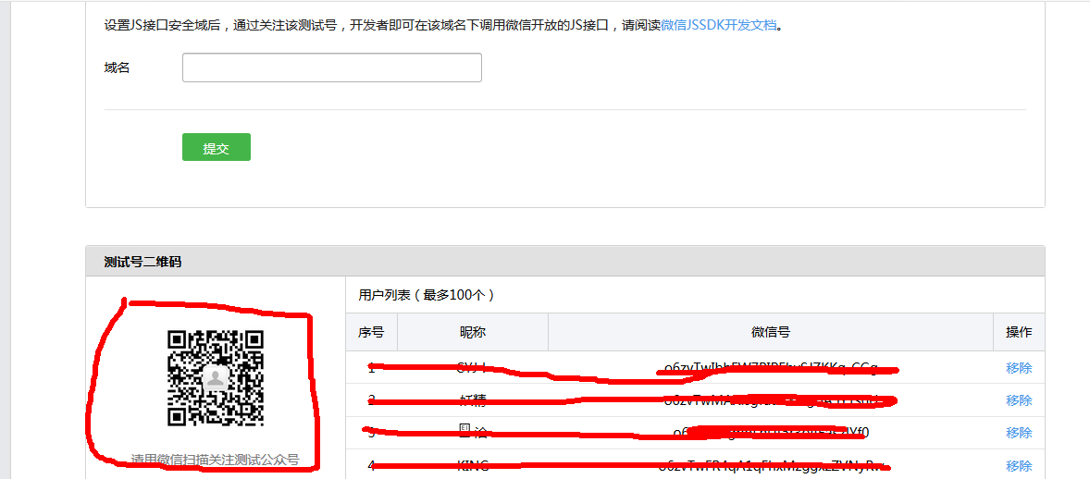The image size is (1090, 479).
Task: Click the 设置JS接口安全域 description text
Action: (443, 26)
